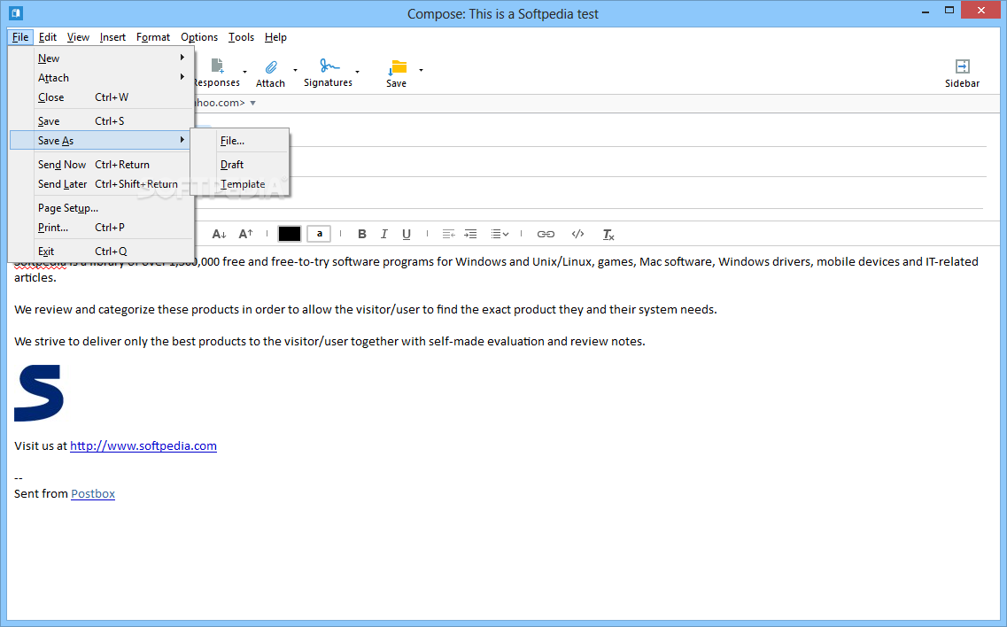Image resolution: width=1007 pixels, height=627 pixels.
Task: Open the Format menu
Action: 153,37
